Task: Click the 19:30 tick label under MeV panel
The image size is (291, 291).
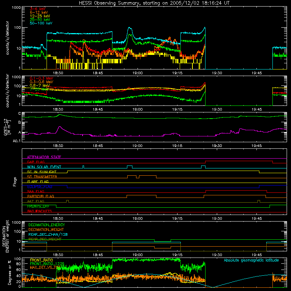Action: 217,109
